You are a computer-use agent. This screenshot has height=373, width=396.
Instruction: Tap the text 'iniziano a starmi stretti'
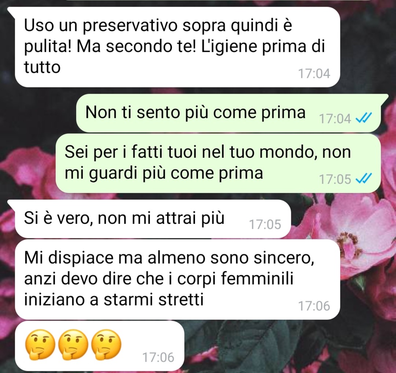click(x=114, y=300)
